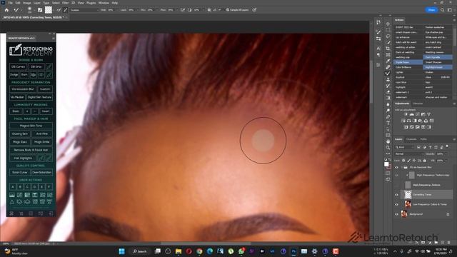Open the blending mode Normal dropdown

click(408, 154)
